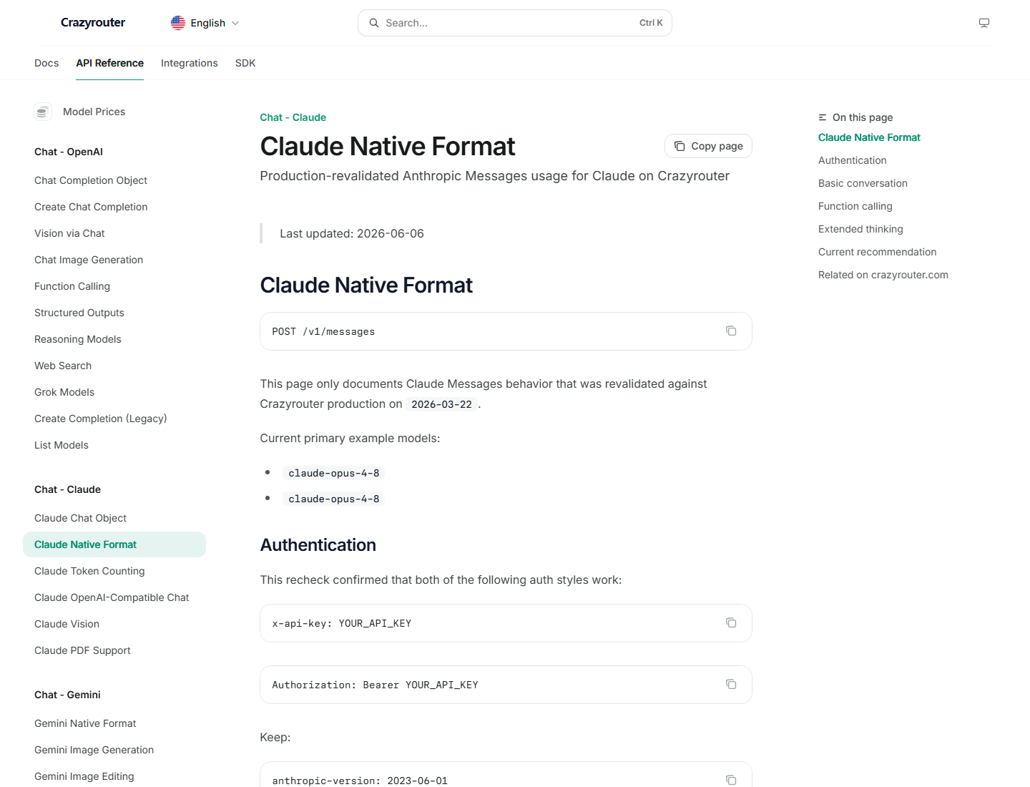
Task: Copy the x-api-key header snippet
Action: coord(731,622)
